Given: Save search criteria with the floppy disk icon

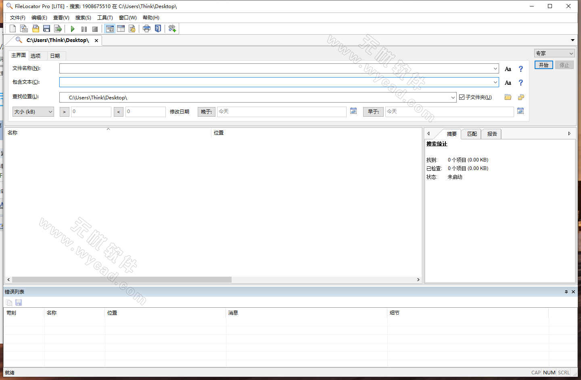Looking at the screenshot, I should tap(46, 28).
